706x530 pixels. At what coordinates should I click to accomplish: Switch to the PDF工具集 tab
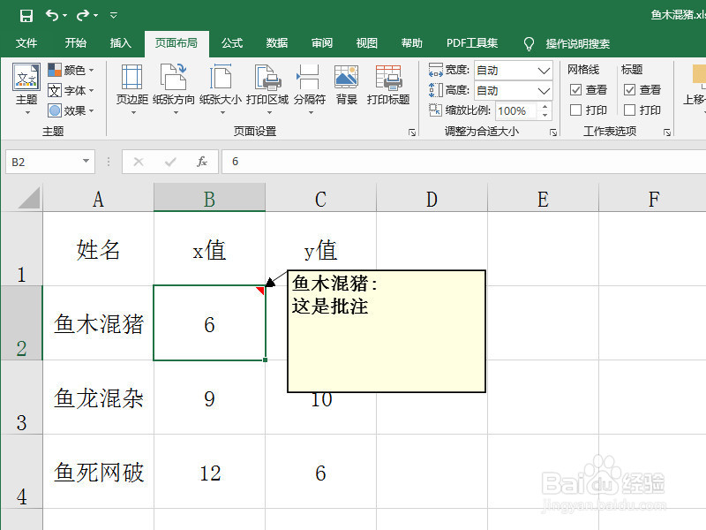(x=472, y=42)
